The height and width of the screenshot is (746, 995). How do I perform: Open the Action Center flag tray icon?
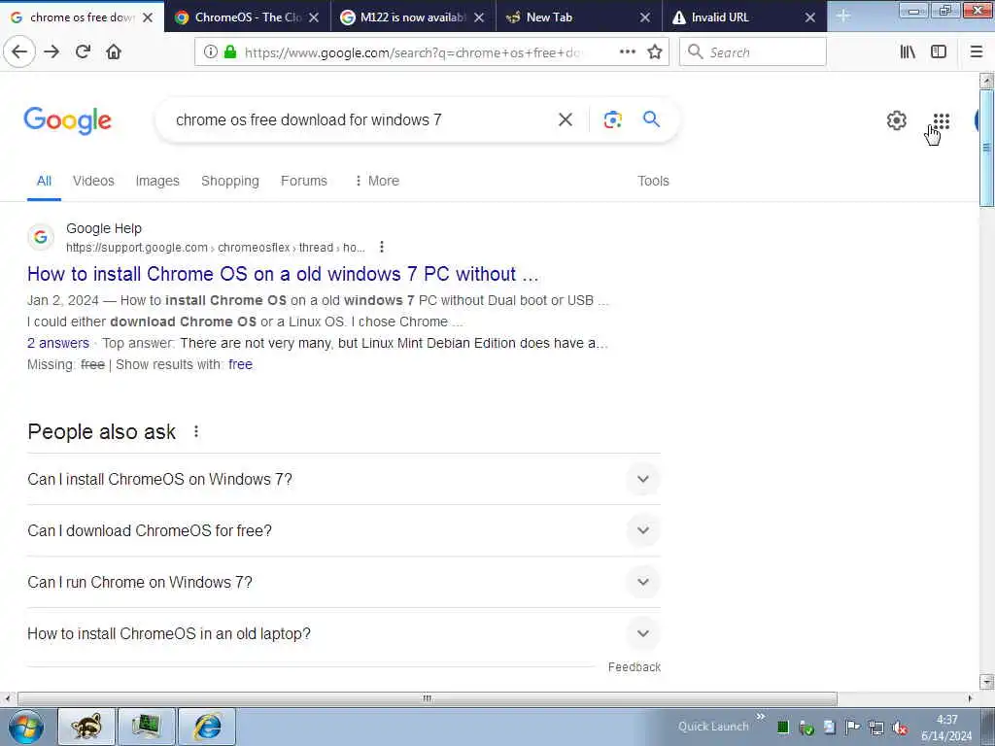pos(852,728)
